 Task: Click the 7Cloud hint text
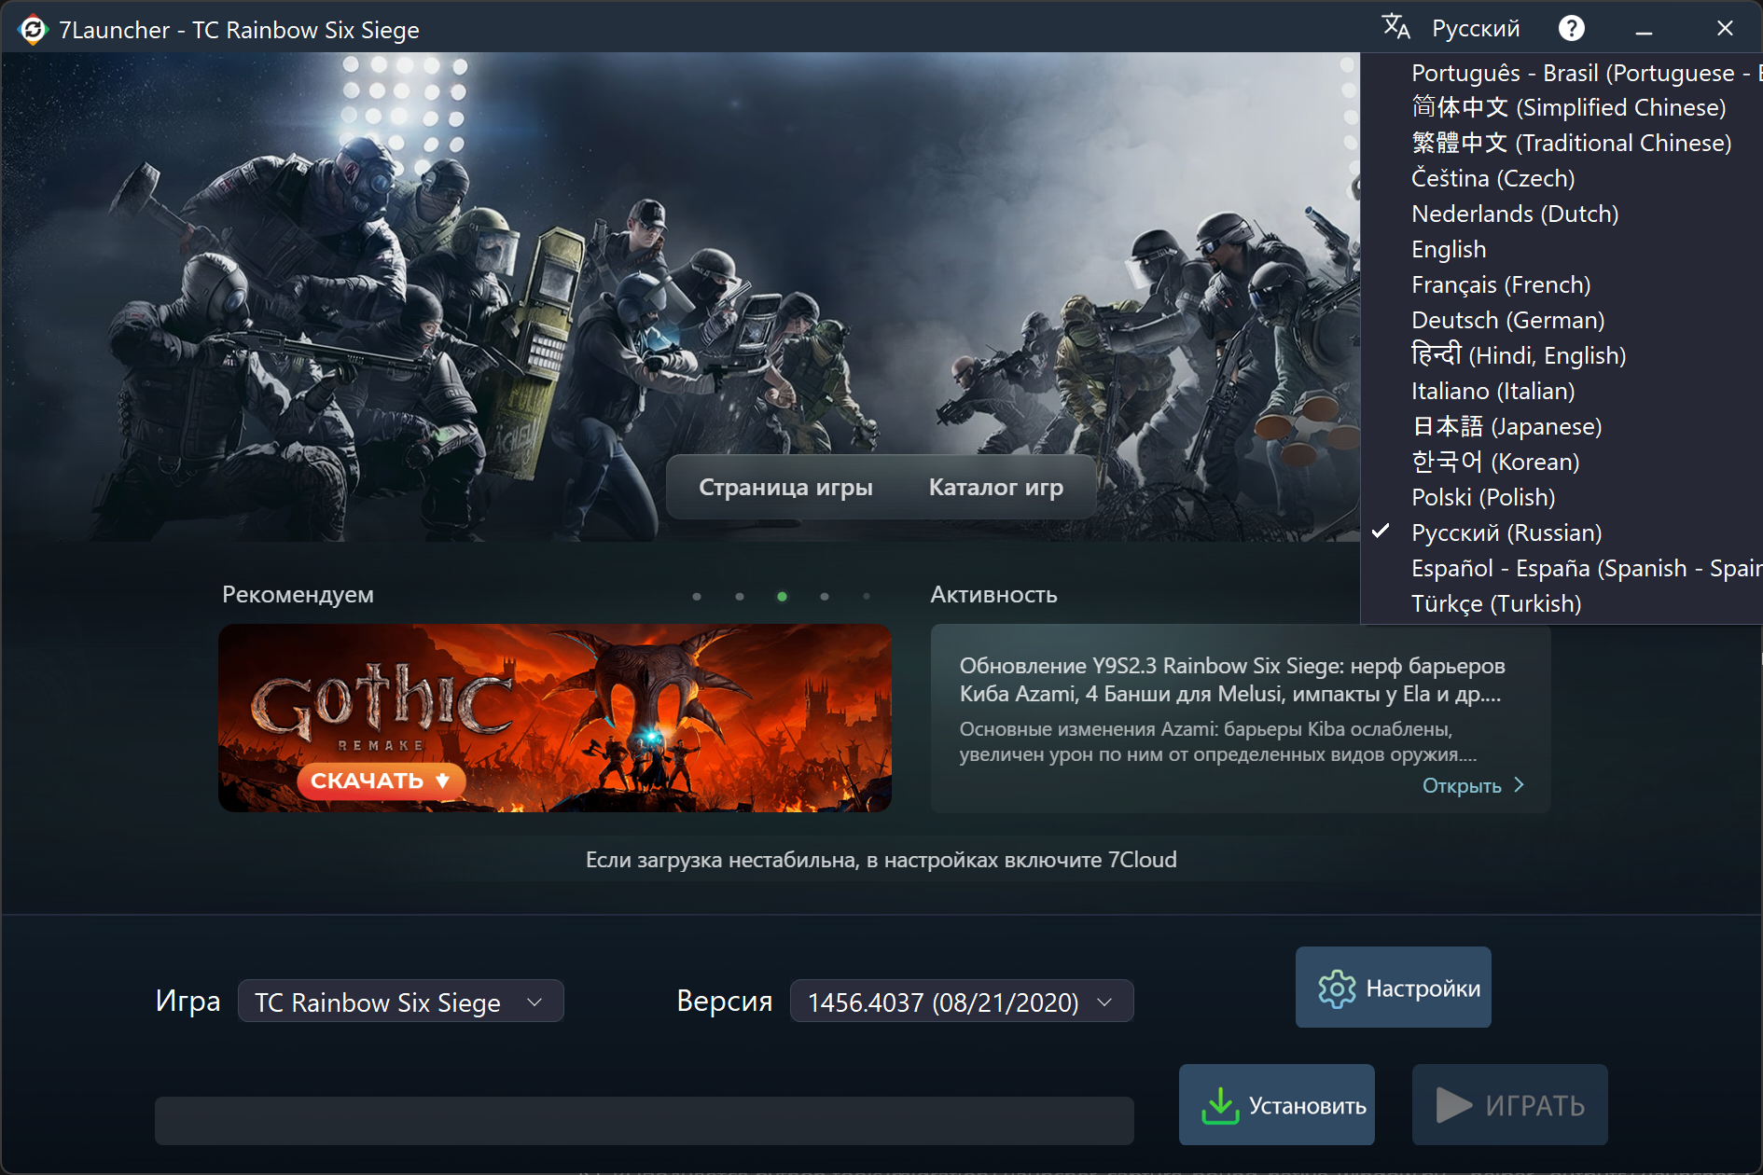pos(881,860)
